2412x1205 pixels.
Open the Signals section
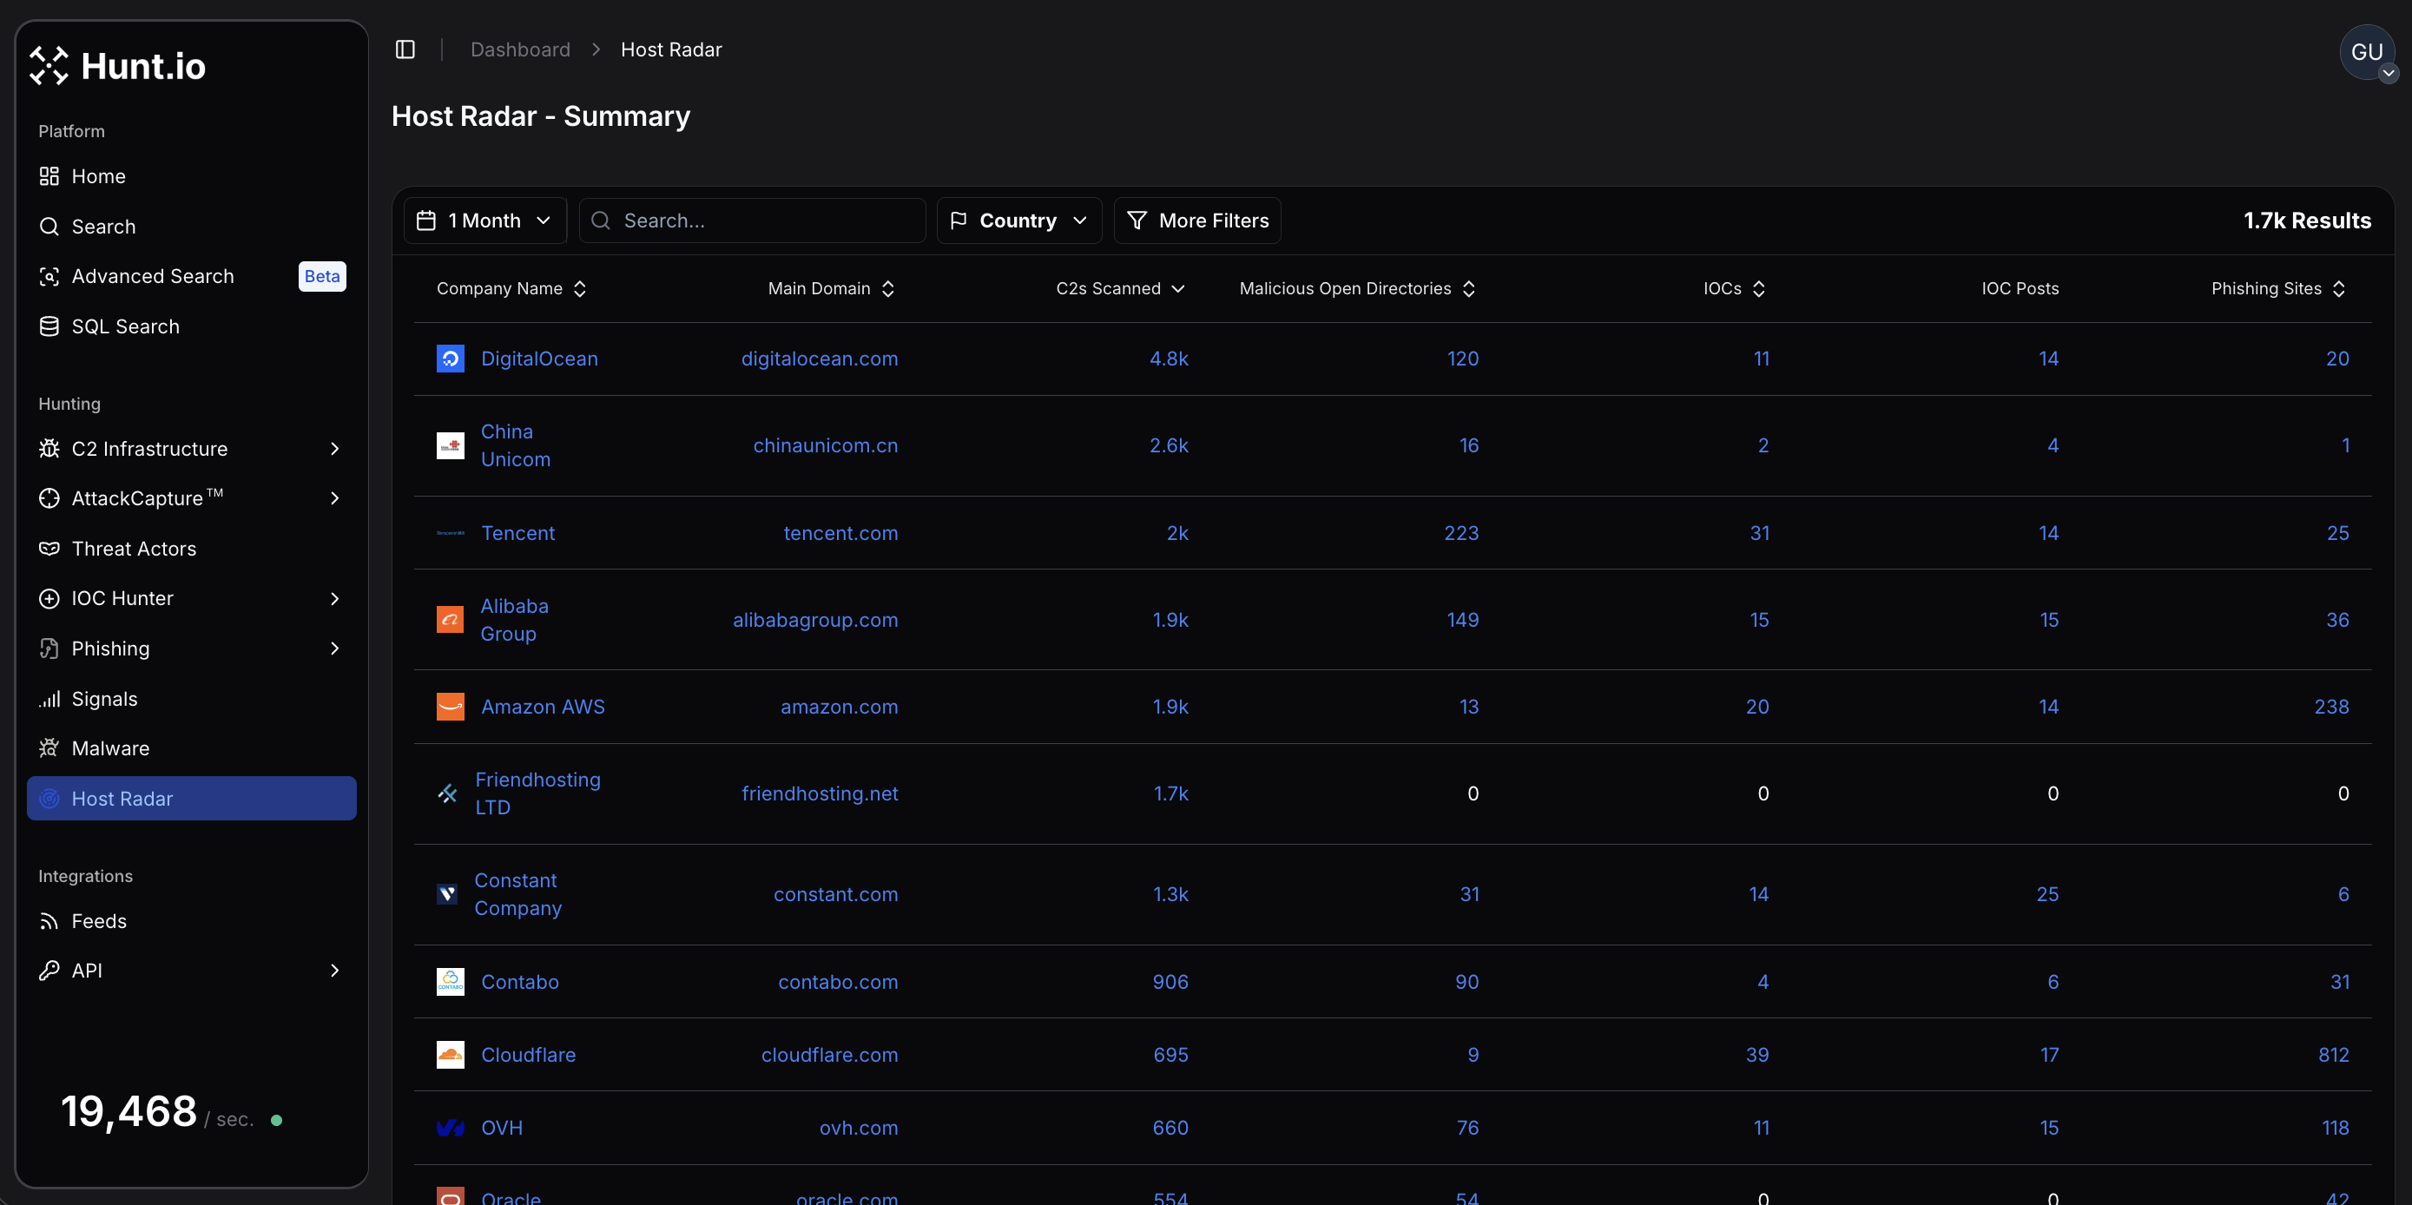(192, 700)
